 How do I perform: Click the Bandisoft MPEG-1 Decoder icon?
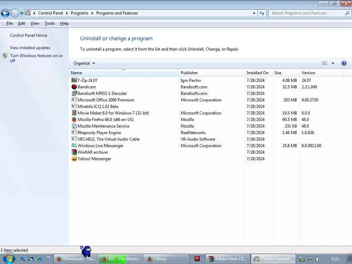pos(74,93)
